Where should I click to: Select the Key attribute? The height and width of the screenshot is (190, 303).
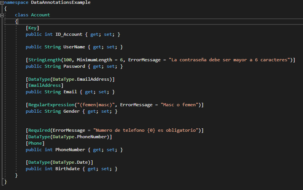tap(32, 28)
